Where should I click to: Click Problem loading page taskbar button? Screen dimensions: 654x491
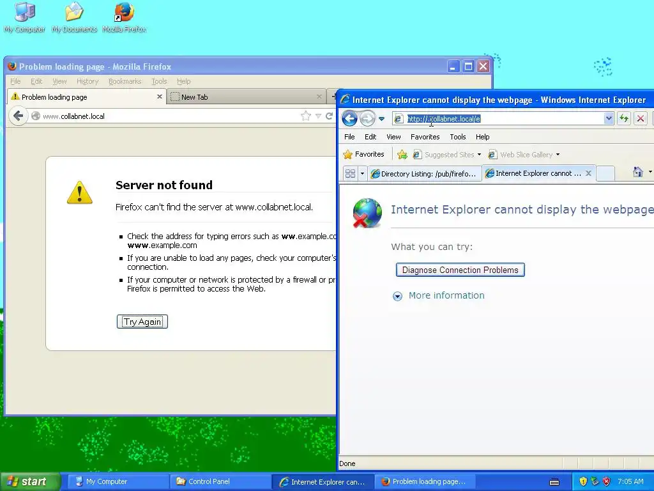tap(425, 481)
